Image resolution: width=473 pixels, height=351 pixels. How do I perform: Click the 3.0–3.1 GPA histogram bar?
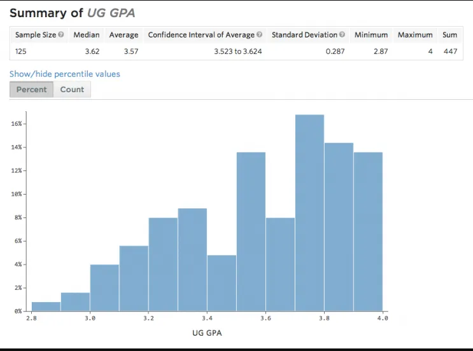(x=104, y=287)
